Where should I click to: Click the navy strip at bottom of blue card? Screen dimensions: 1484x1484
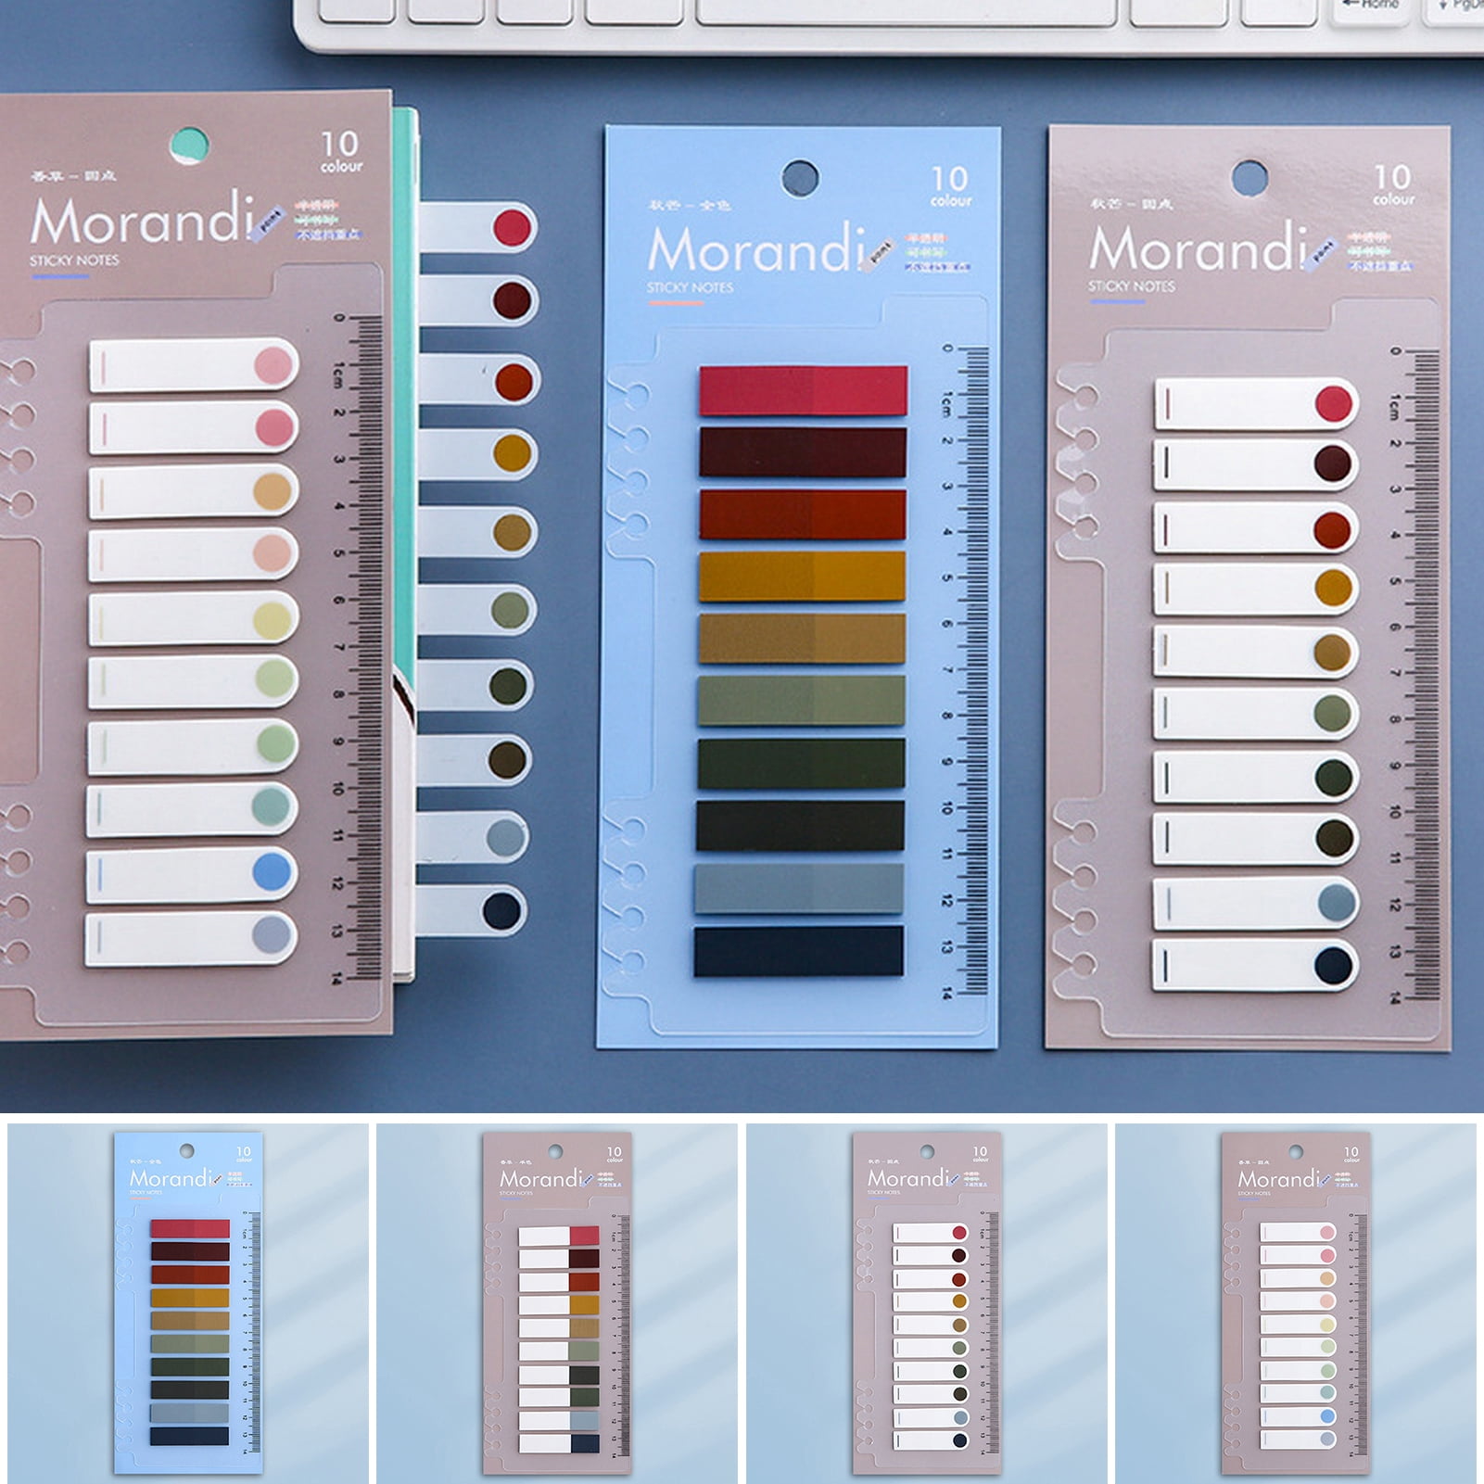(x=799, y=951)
